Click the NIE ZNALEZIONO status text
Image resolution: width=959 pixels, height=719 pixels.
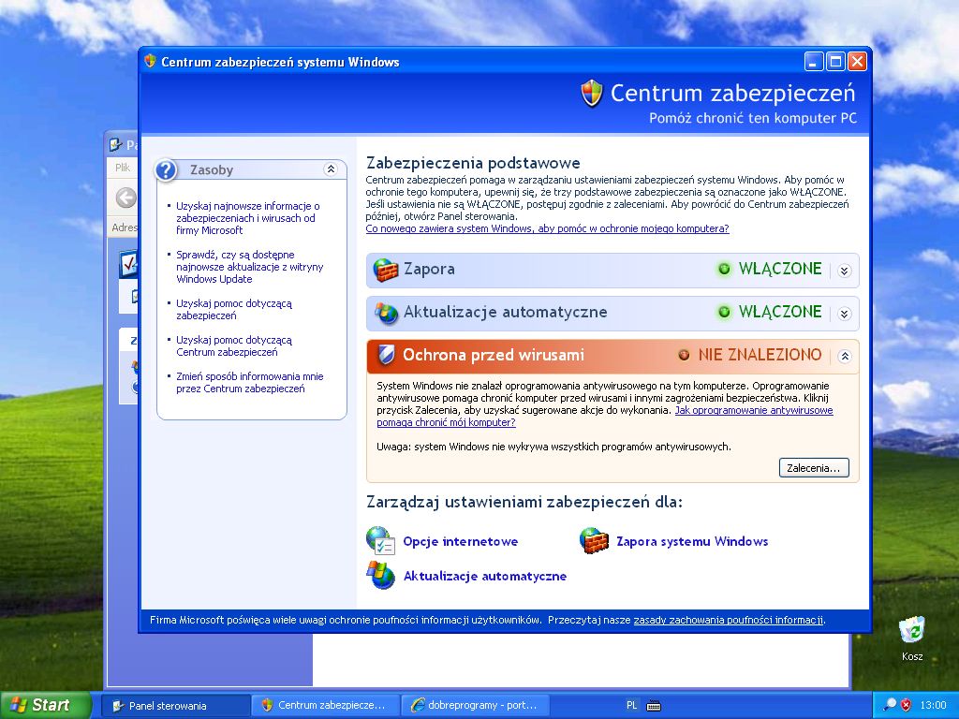point(760,355)
